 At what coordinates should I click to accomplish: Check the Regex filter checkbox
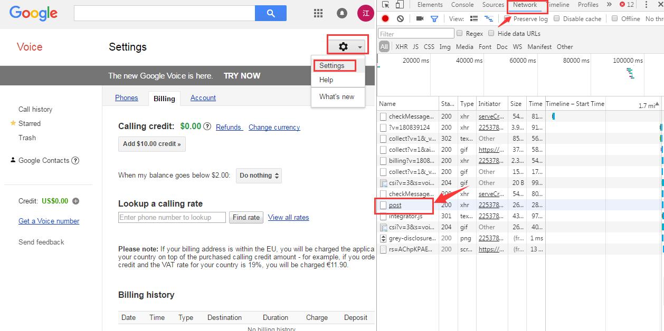pyautogui.click(x=460, y=33)
